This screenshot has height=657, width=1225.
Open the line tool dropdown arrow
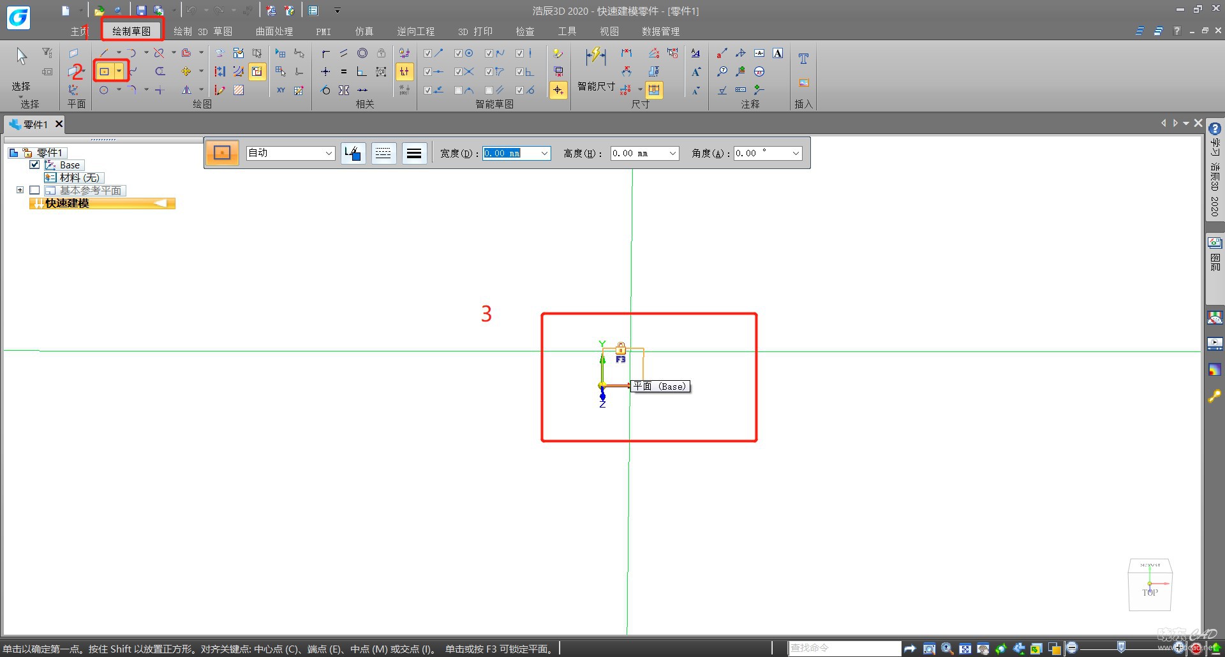click(119, 53)
